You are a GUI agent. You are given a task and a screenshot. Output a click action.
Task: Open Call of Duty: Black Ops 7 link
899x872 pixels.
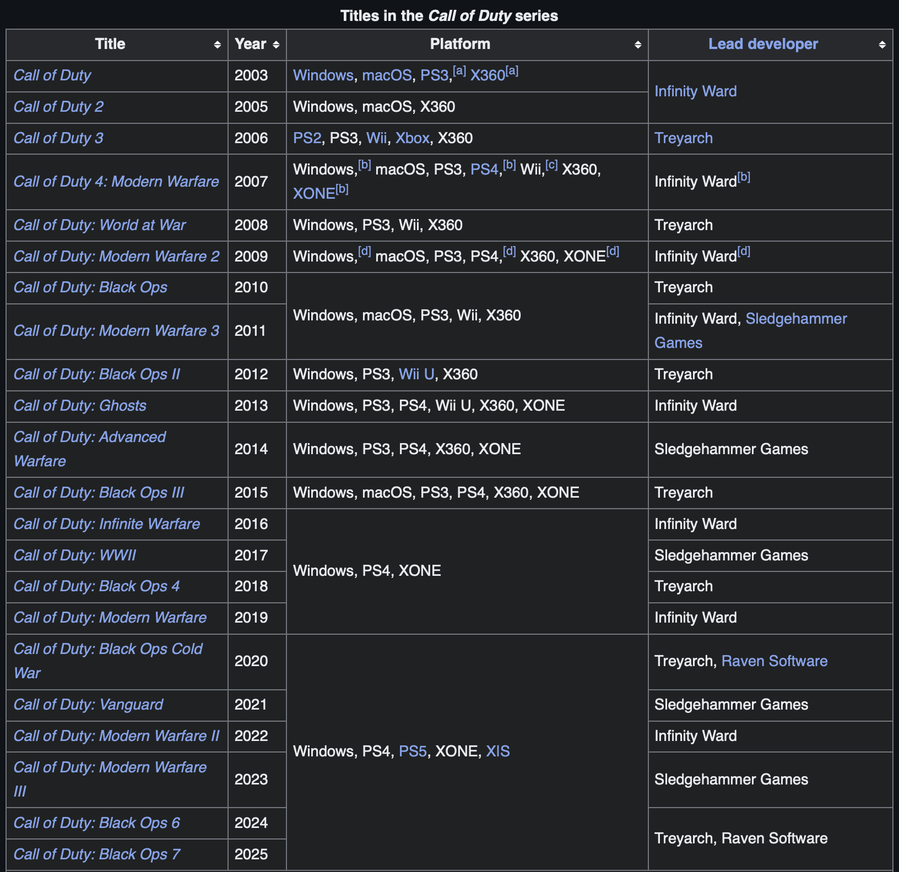coord(97,854)
